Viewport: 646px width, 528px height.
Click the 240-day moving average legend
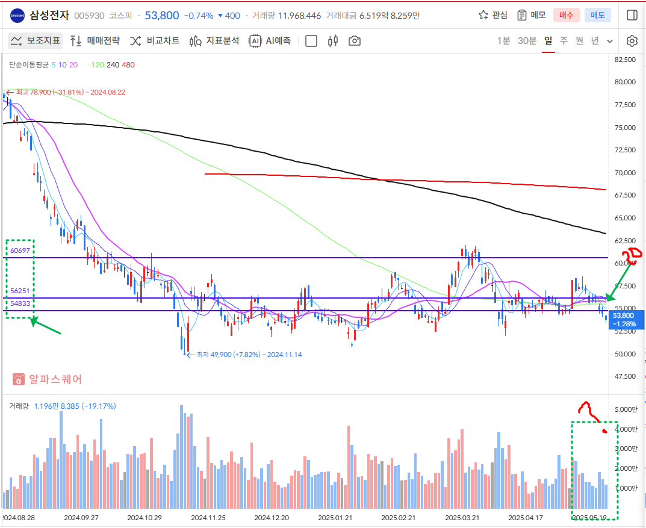point(113,64)
